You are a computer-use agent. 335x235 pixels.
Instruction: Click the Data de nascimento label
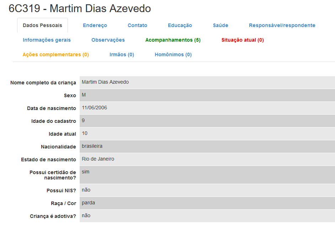pyautogui.click(x=52, y=108)
